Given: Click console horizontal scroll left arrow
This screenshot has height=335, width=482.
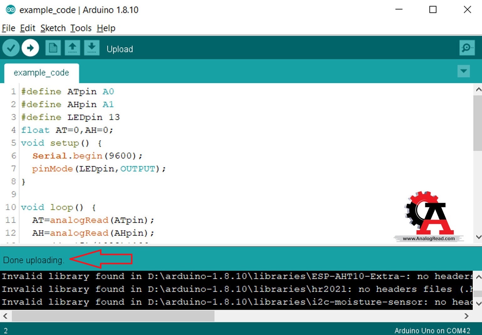Looking at the screenshot, I should point(5,316).
